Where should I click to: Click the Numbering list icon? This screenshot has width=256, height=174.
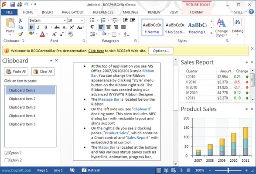point(103,20)
